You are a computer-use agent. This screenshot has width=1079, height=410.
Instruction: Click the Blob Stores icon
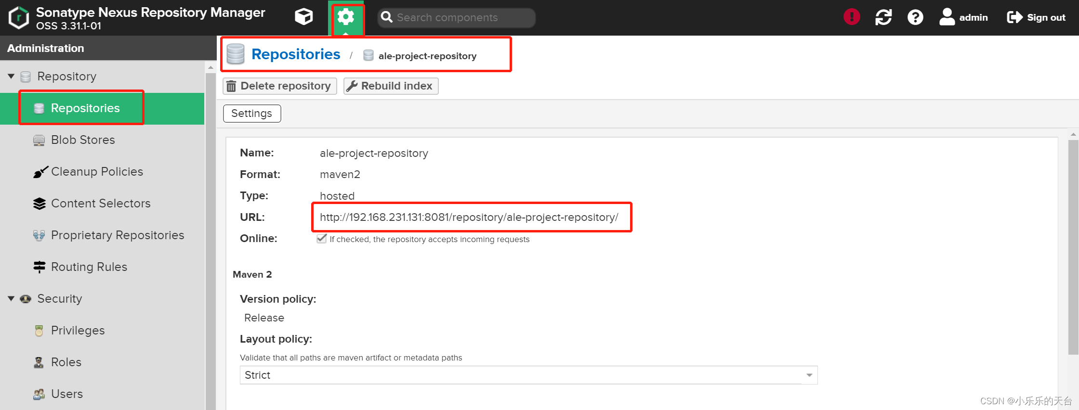[39, 140]
